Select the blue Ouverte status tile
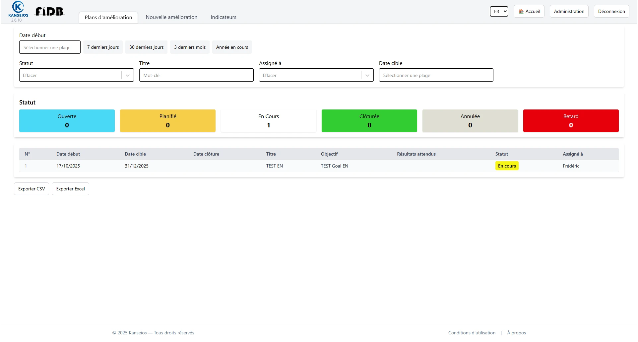 pos(67,121)
